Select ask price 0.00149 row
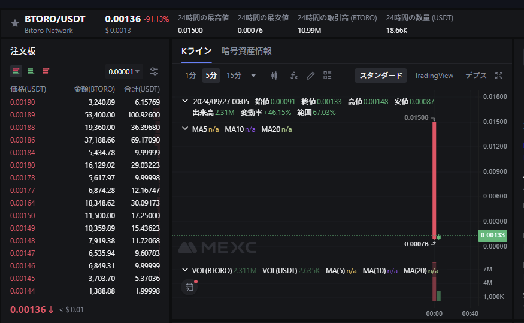The image size is (524, 323). (85, 228)
